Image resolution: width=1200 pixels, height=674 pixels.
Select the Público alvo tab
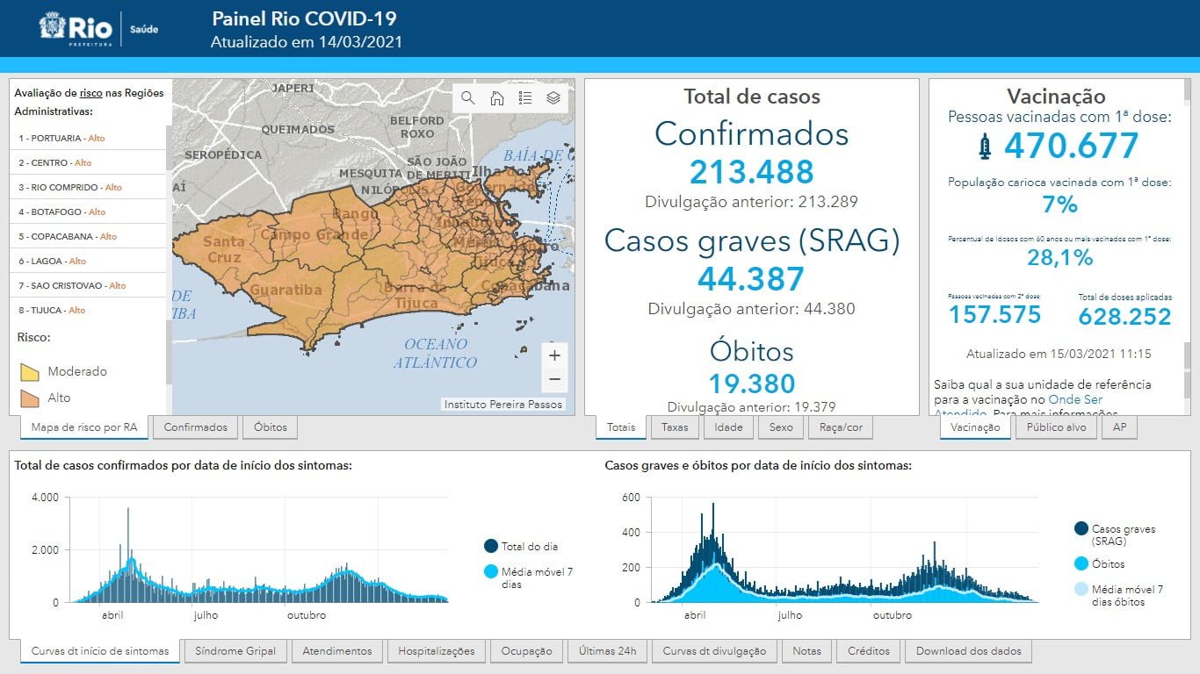tap(1057, 427)
